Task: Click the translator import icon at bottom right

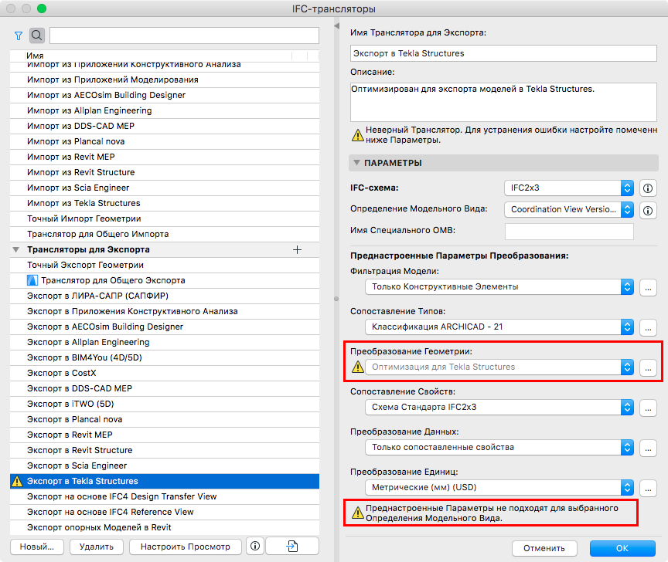Action: point(291,546)
